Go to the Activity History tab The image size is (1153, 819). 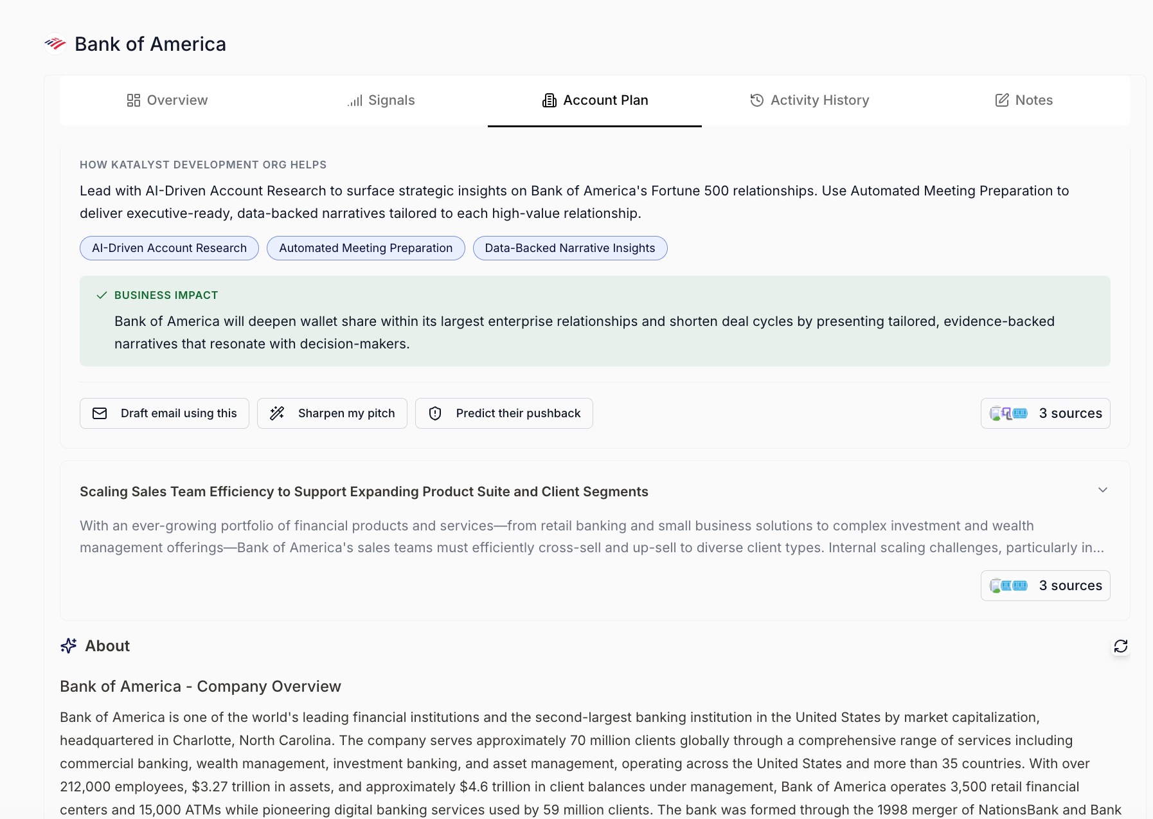[809, 100]
